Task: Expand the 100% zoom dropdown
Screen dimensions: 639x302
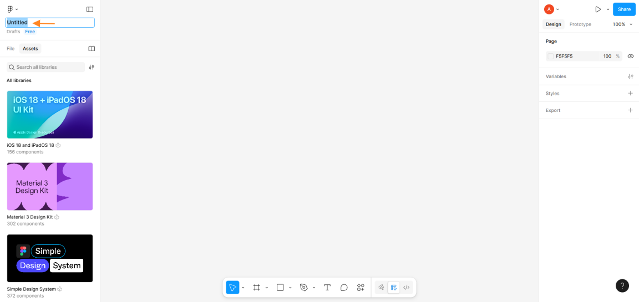Action: coord(622,24)
